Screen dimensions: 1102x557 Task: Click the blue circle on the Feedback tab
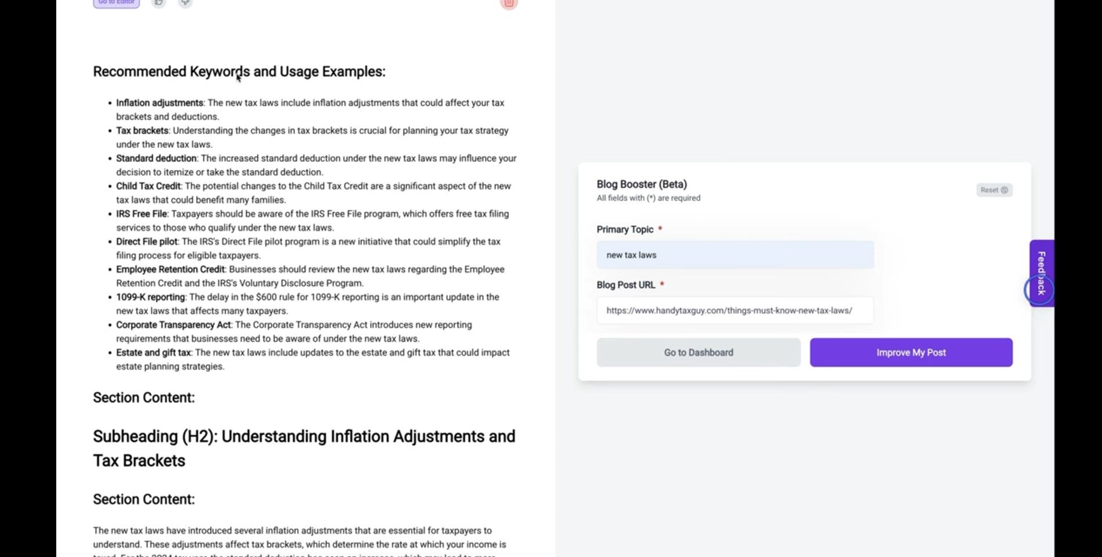(1038, 290)
